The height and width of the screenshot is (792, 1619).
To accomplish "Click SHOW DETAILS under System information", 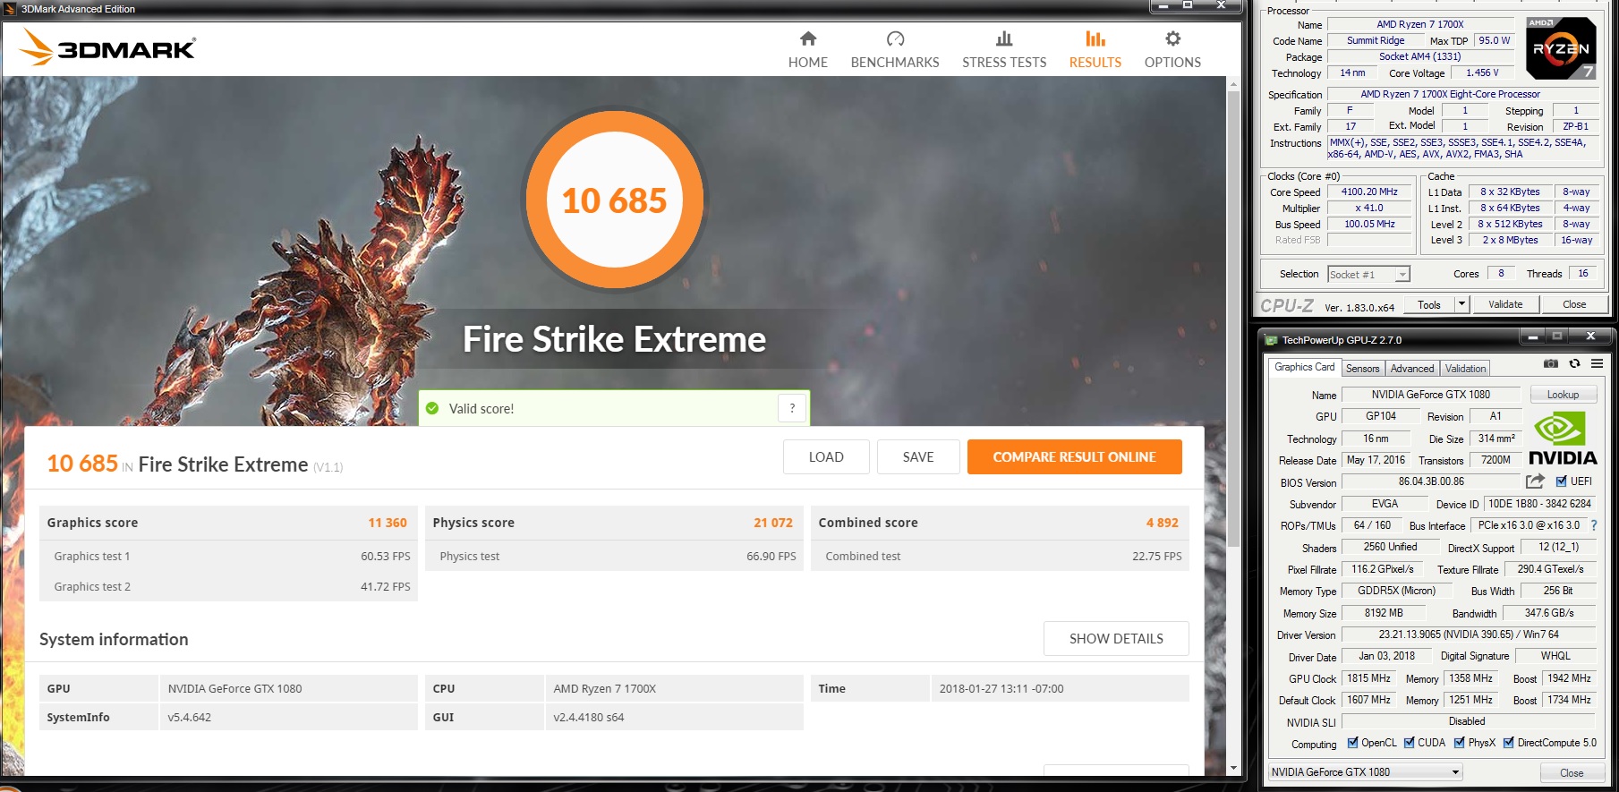I will [x=1116, y=639].
